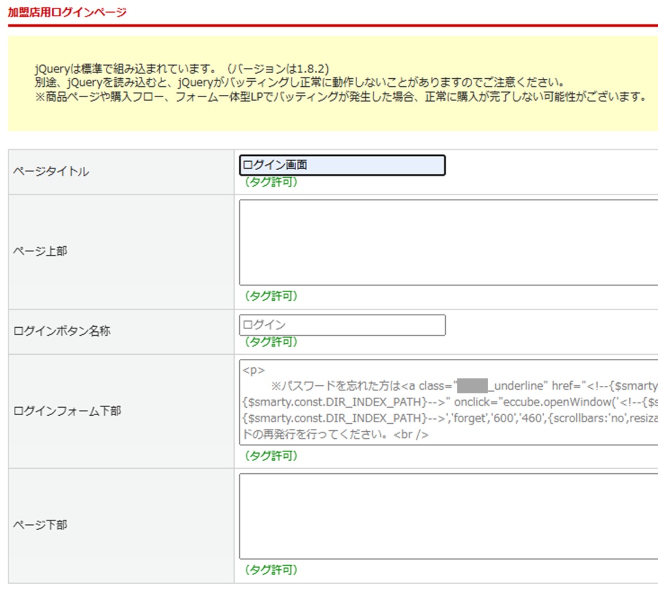Click the ページ下部 row label

click(x=40, y=524)
